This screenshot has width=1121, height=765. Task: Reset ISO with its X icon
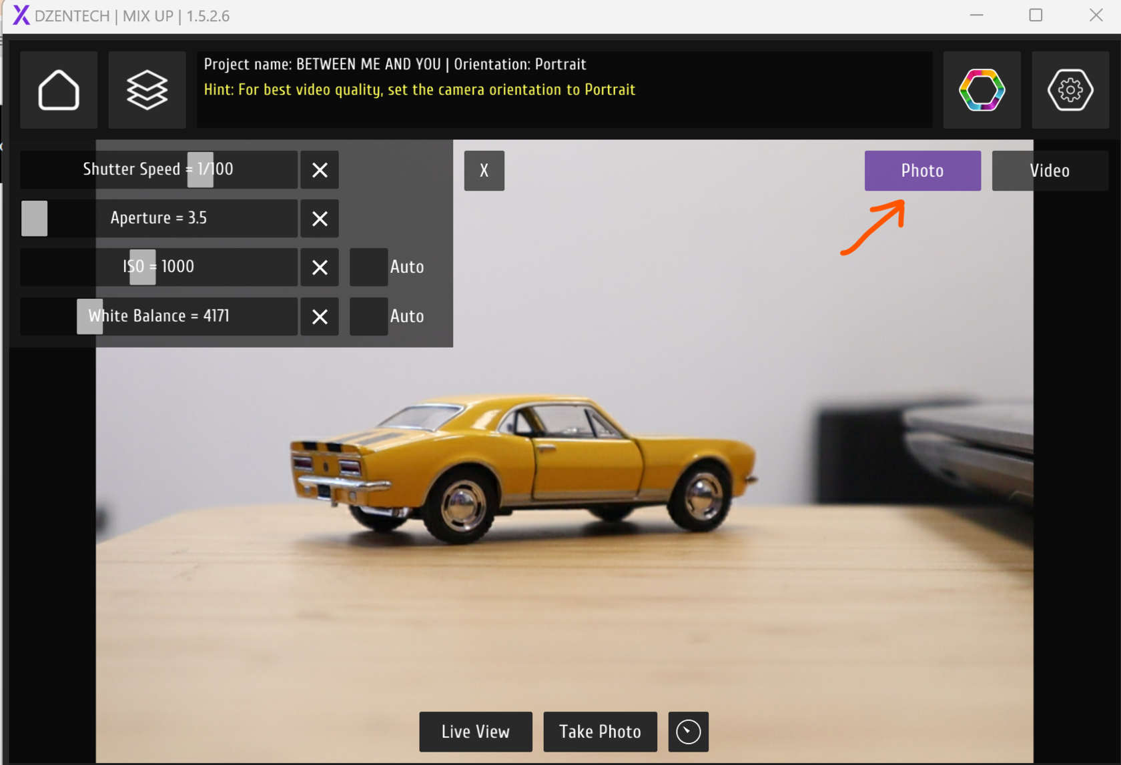click(320, 267)
